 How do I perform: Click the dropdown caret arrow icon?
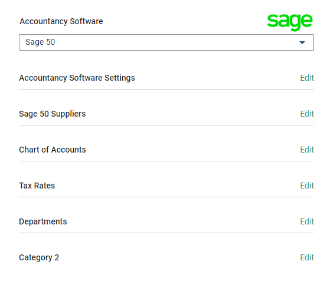pos(302,42)
